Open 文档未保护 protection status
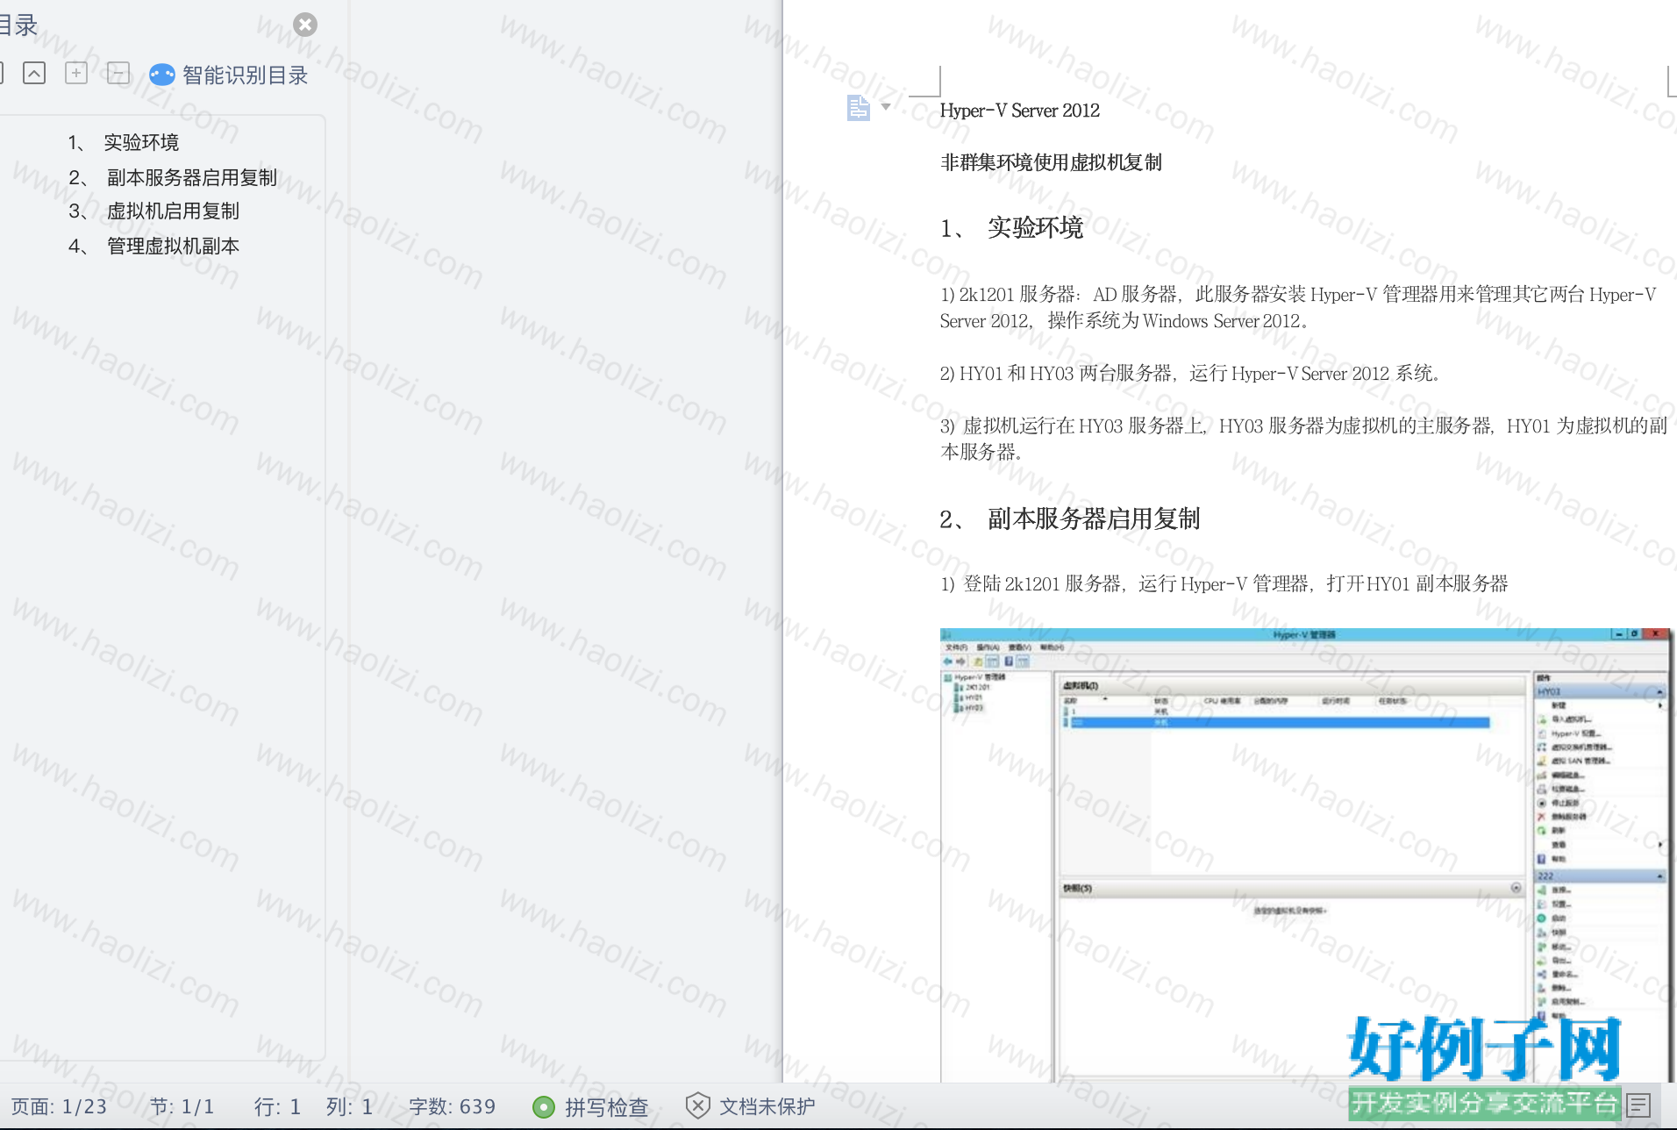Image resolution: width=1677 pixels, height=1130 pixels. pyautogui.click(x=767, y=1107)
